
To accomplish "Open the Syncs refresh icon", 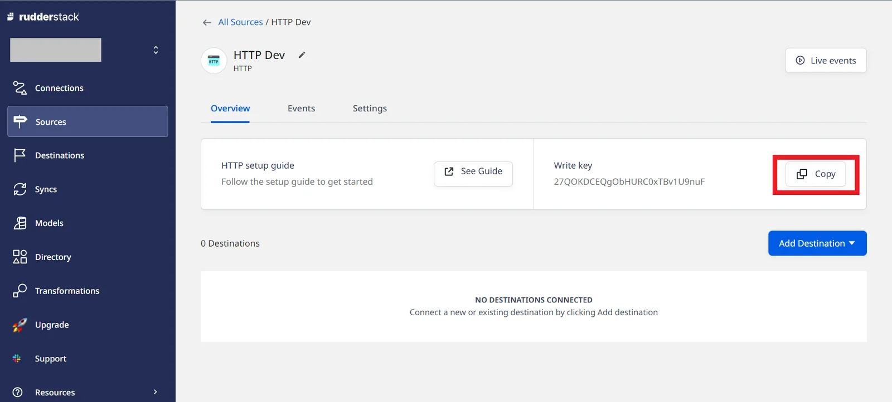I will 20,189.
